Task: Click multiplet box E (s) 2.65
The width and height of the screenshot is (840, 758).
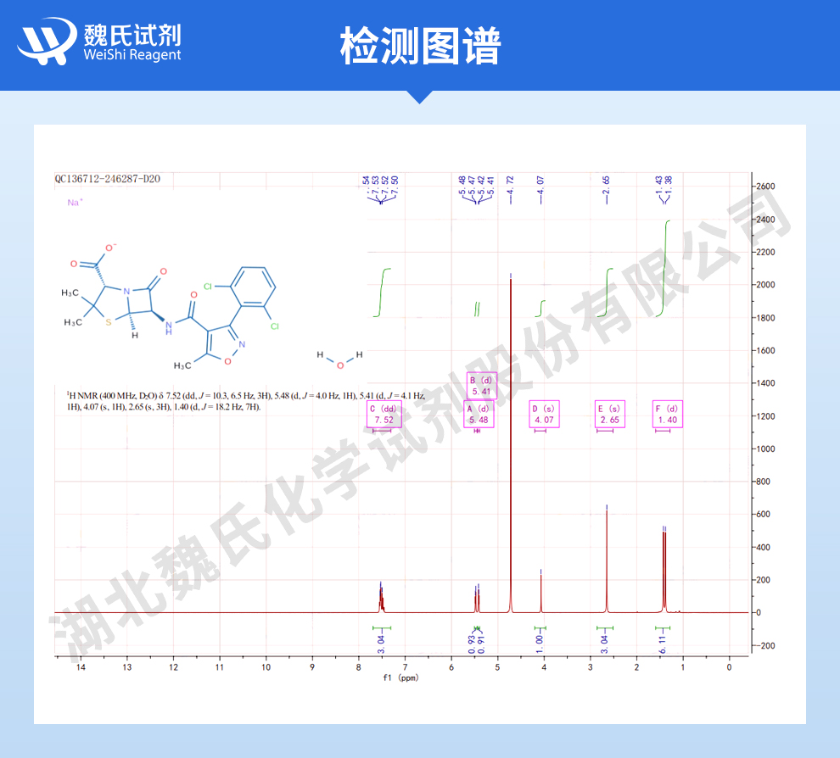Action: click(610, 415)
